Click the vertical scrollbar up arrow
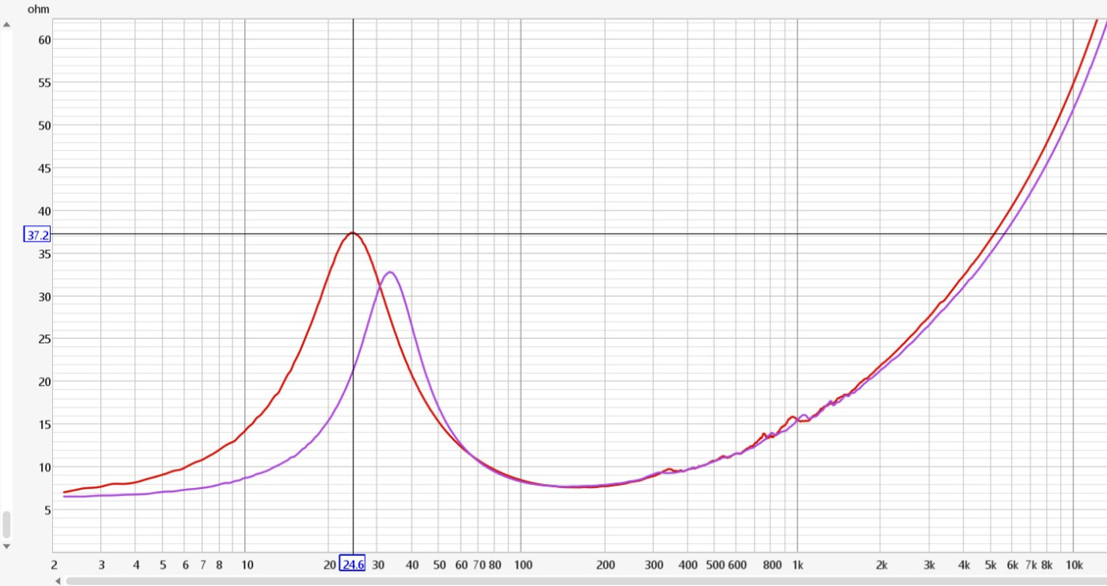 [6, 25]
